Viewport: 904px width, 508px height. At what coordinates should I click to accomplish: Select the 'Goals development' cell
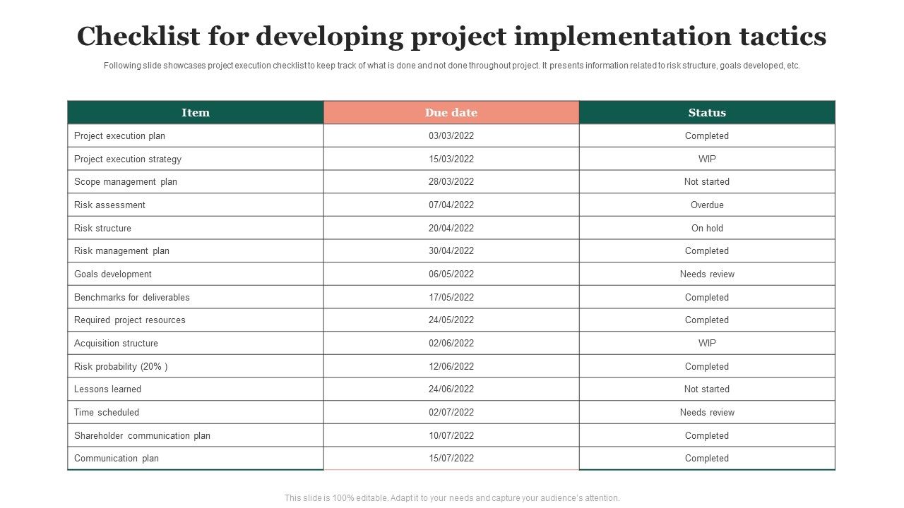[196, 274]
